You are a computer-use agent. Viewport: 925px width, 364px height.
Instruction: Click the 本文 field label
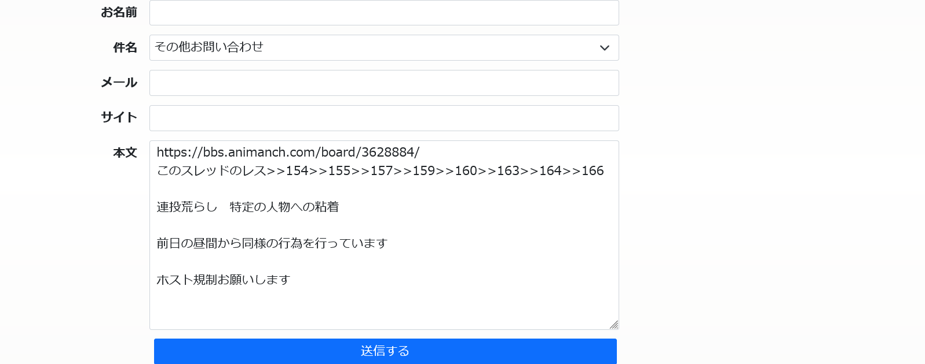[x=125, y=153]
